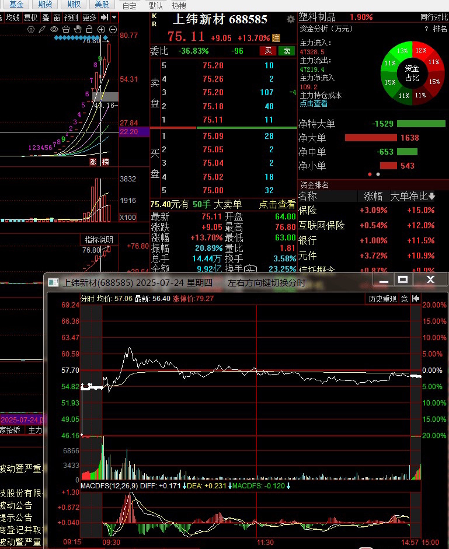The width and height of the screenshot is (449, 549).
Task: Select 元件 row in fund ranking
Action: [x=373, y=256]
